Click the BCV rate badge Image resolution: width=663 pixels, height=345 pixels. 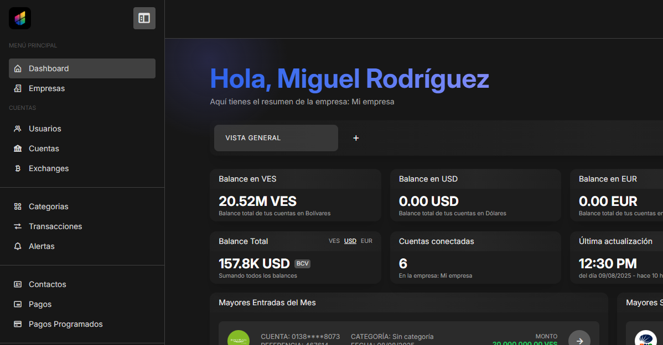[302, 264]
